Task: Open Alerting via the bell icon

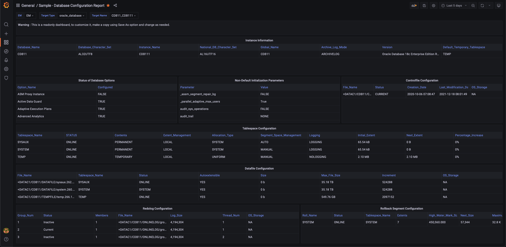Action: [x=6, y=60]
